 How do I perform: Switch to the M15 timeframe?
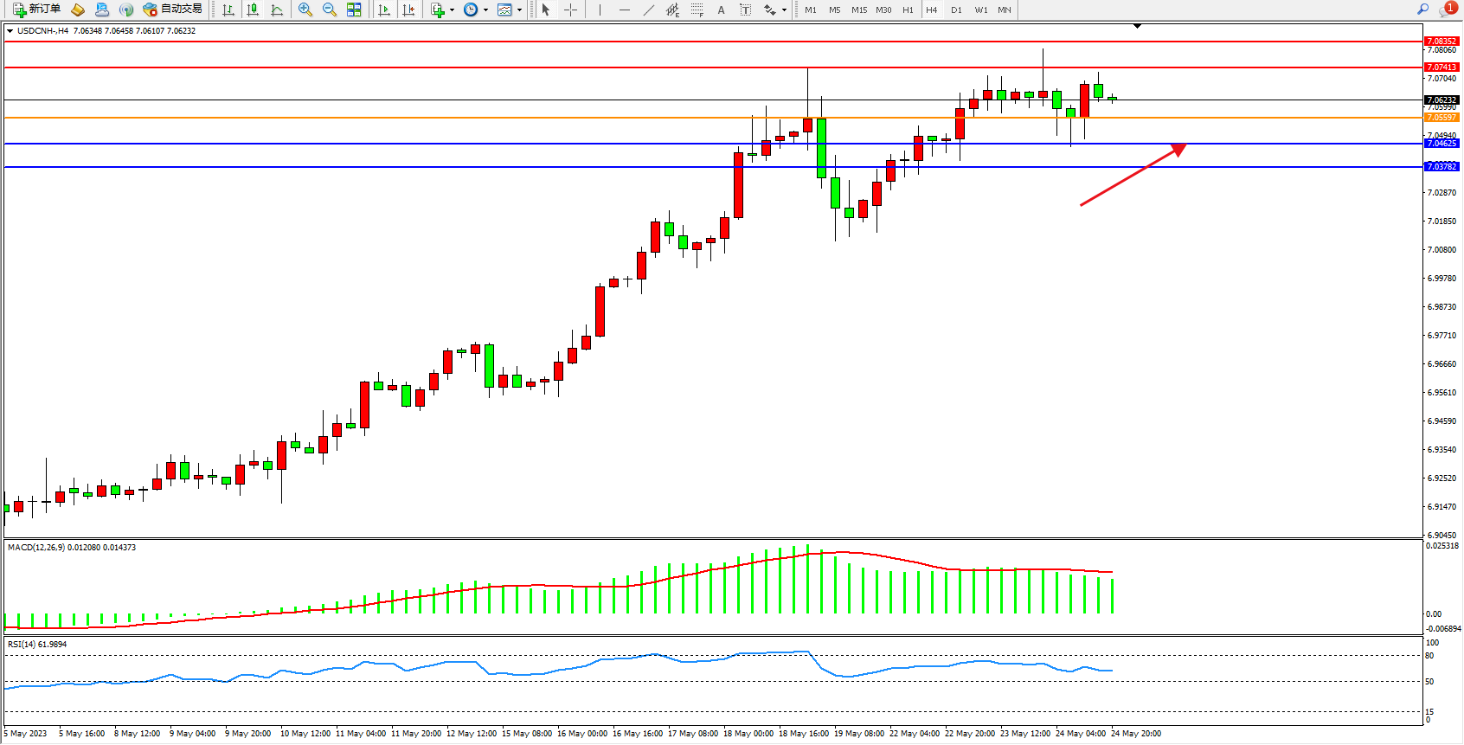(x=858, y=10)
